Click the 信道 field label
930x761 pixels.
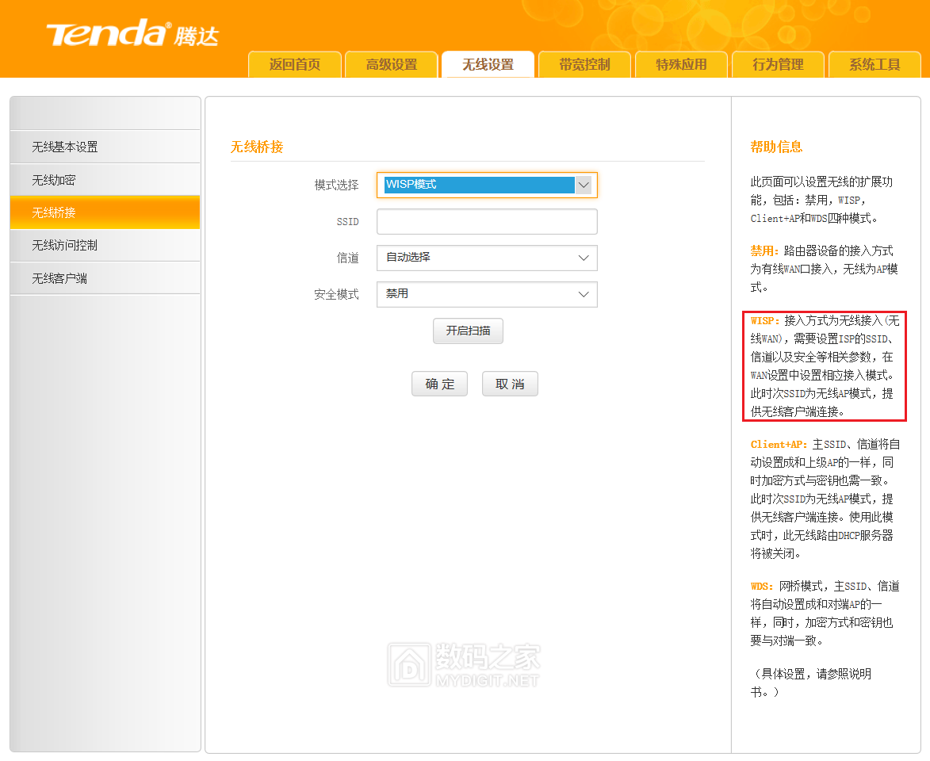(x=347, y=258)
